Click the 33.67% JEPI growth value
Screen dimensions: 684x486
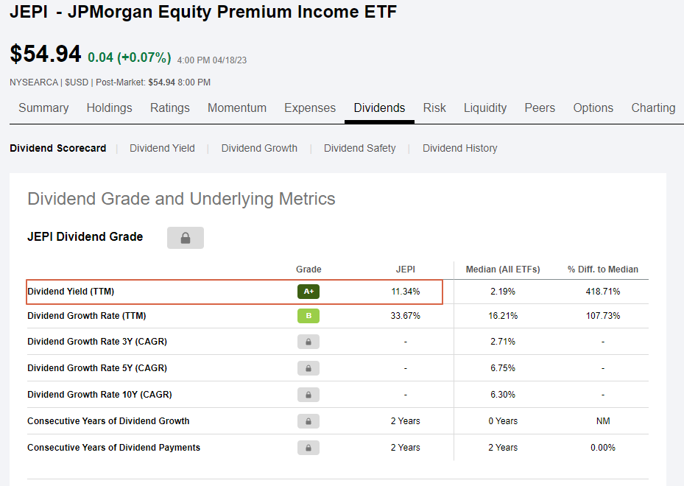(406, 316)
